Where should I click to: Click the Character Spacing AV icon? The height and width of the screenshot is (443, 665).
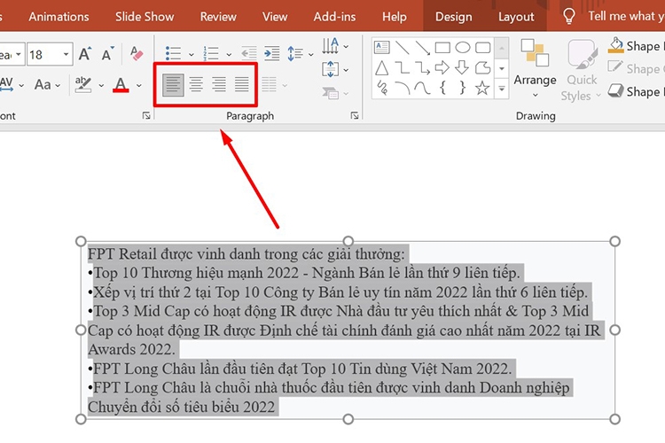(x=6, y=84)
